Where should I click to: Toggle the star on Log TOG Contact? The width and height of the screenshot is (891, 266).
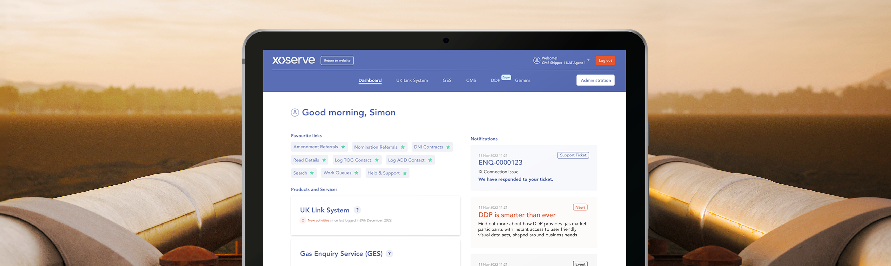click(x=377, y=160)
